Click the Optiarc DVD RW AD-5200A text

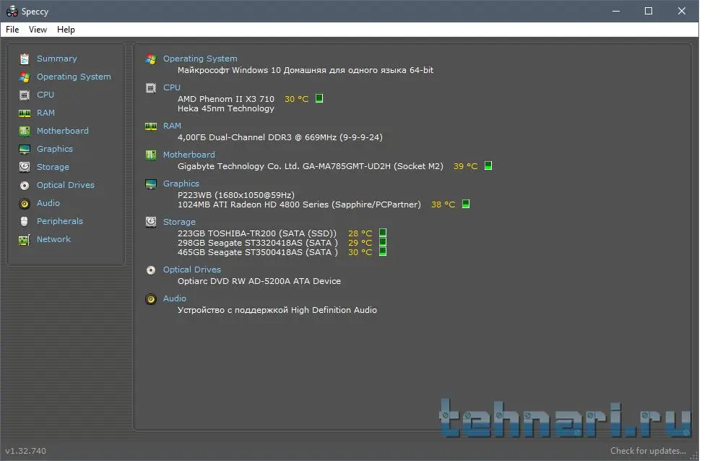[x=259, y=281]
